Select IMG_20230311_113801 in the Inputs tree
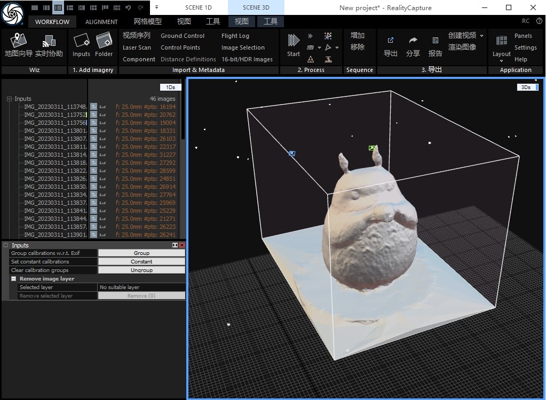 click(56, 131)
